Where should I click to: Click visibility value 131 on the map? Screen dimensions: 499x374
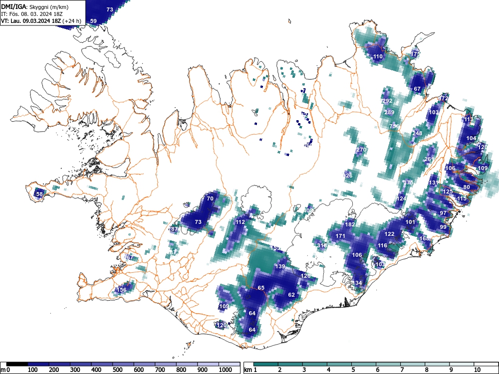coord(434,183)
